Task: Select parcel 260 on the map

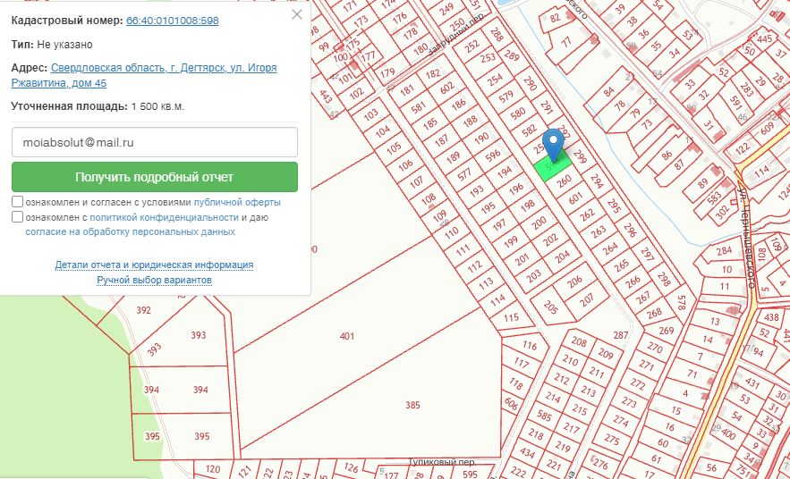Action: 564,180
